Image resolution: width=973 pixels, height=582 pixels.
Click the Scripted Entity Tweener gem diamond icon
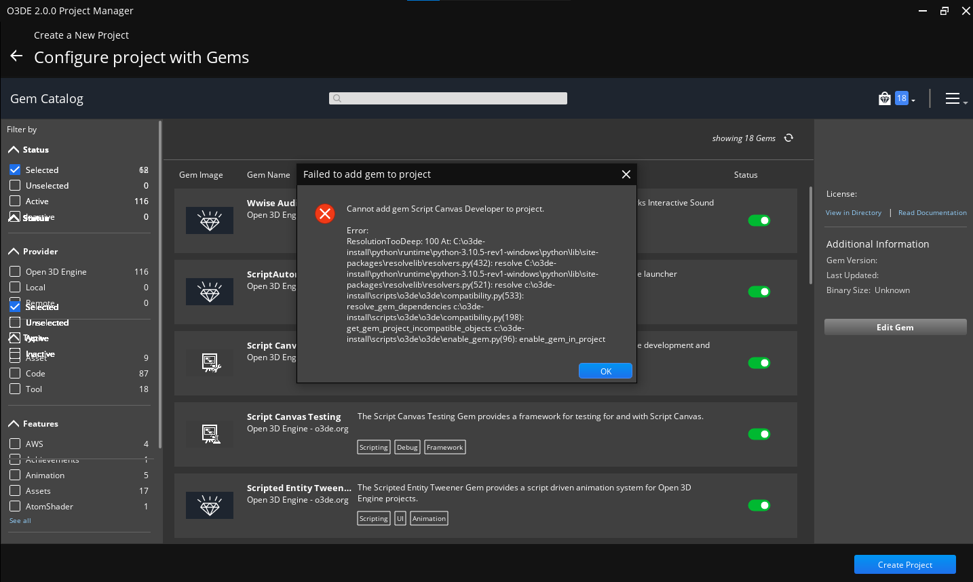(x=210, y=505)
